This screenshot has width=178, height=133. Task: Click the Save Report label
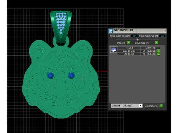click(x=142, y=43)
